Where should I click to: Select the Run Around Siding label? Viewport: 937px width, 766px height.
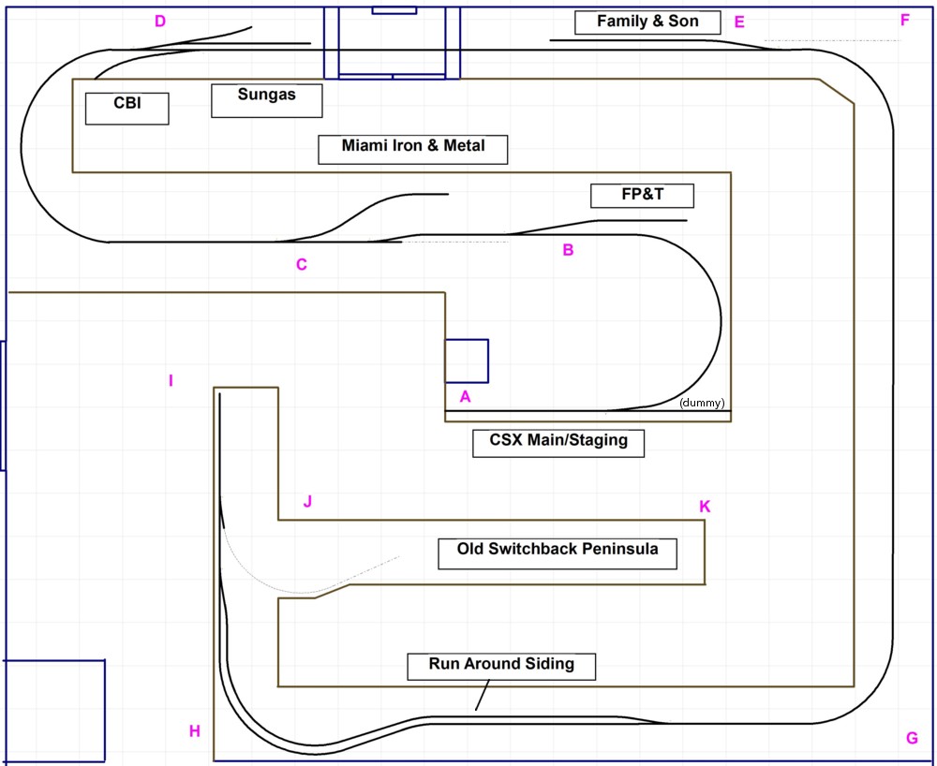click(x=501, y=667)
